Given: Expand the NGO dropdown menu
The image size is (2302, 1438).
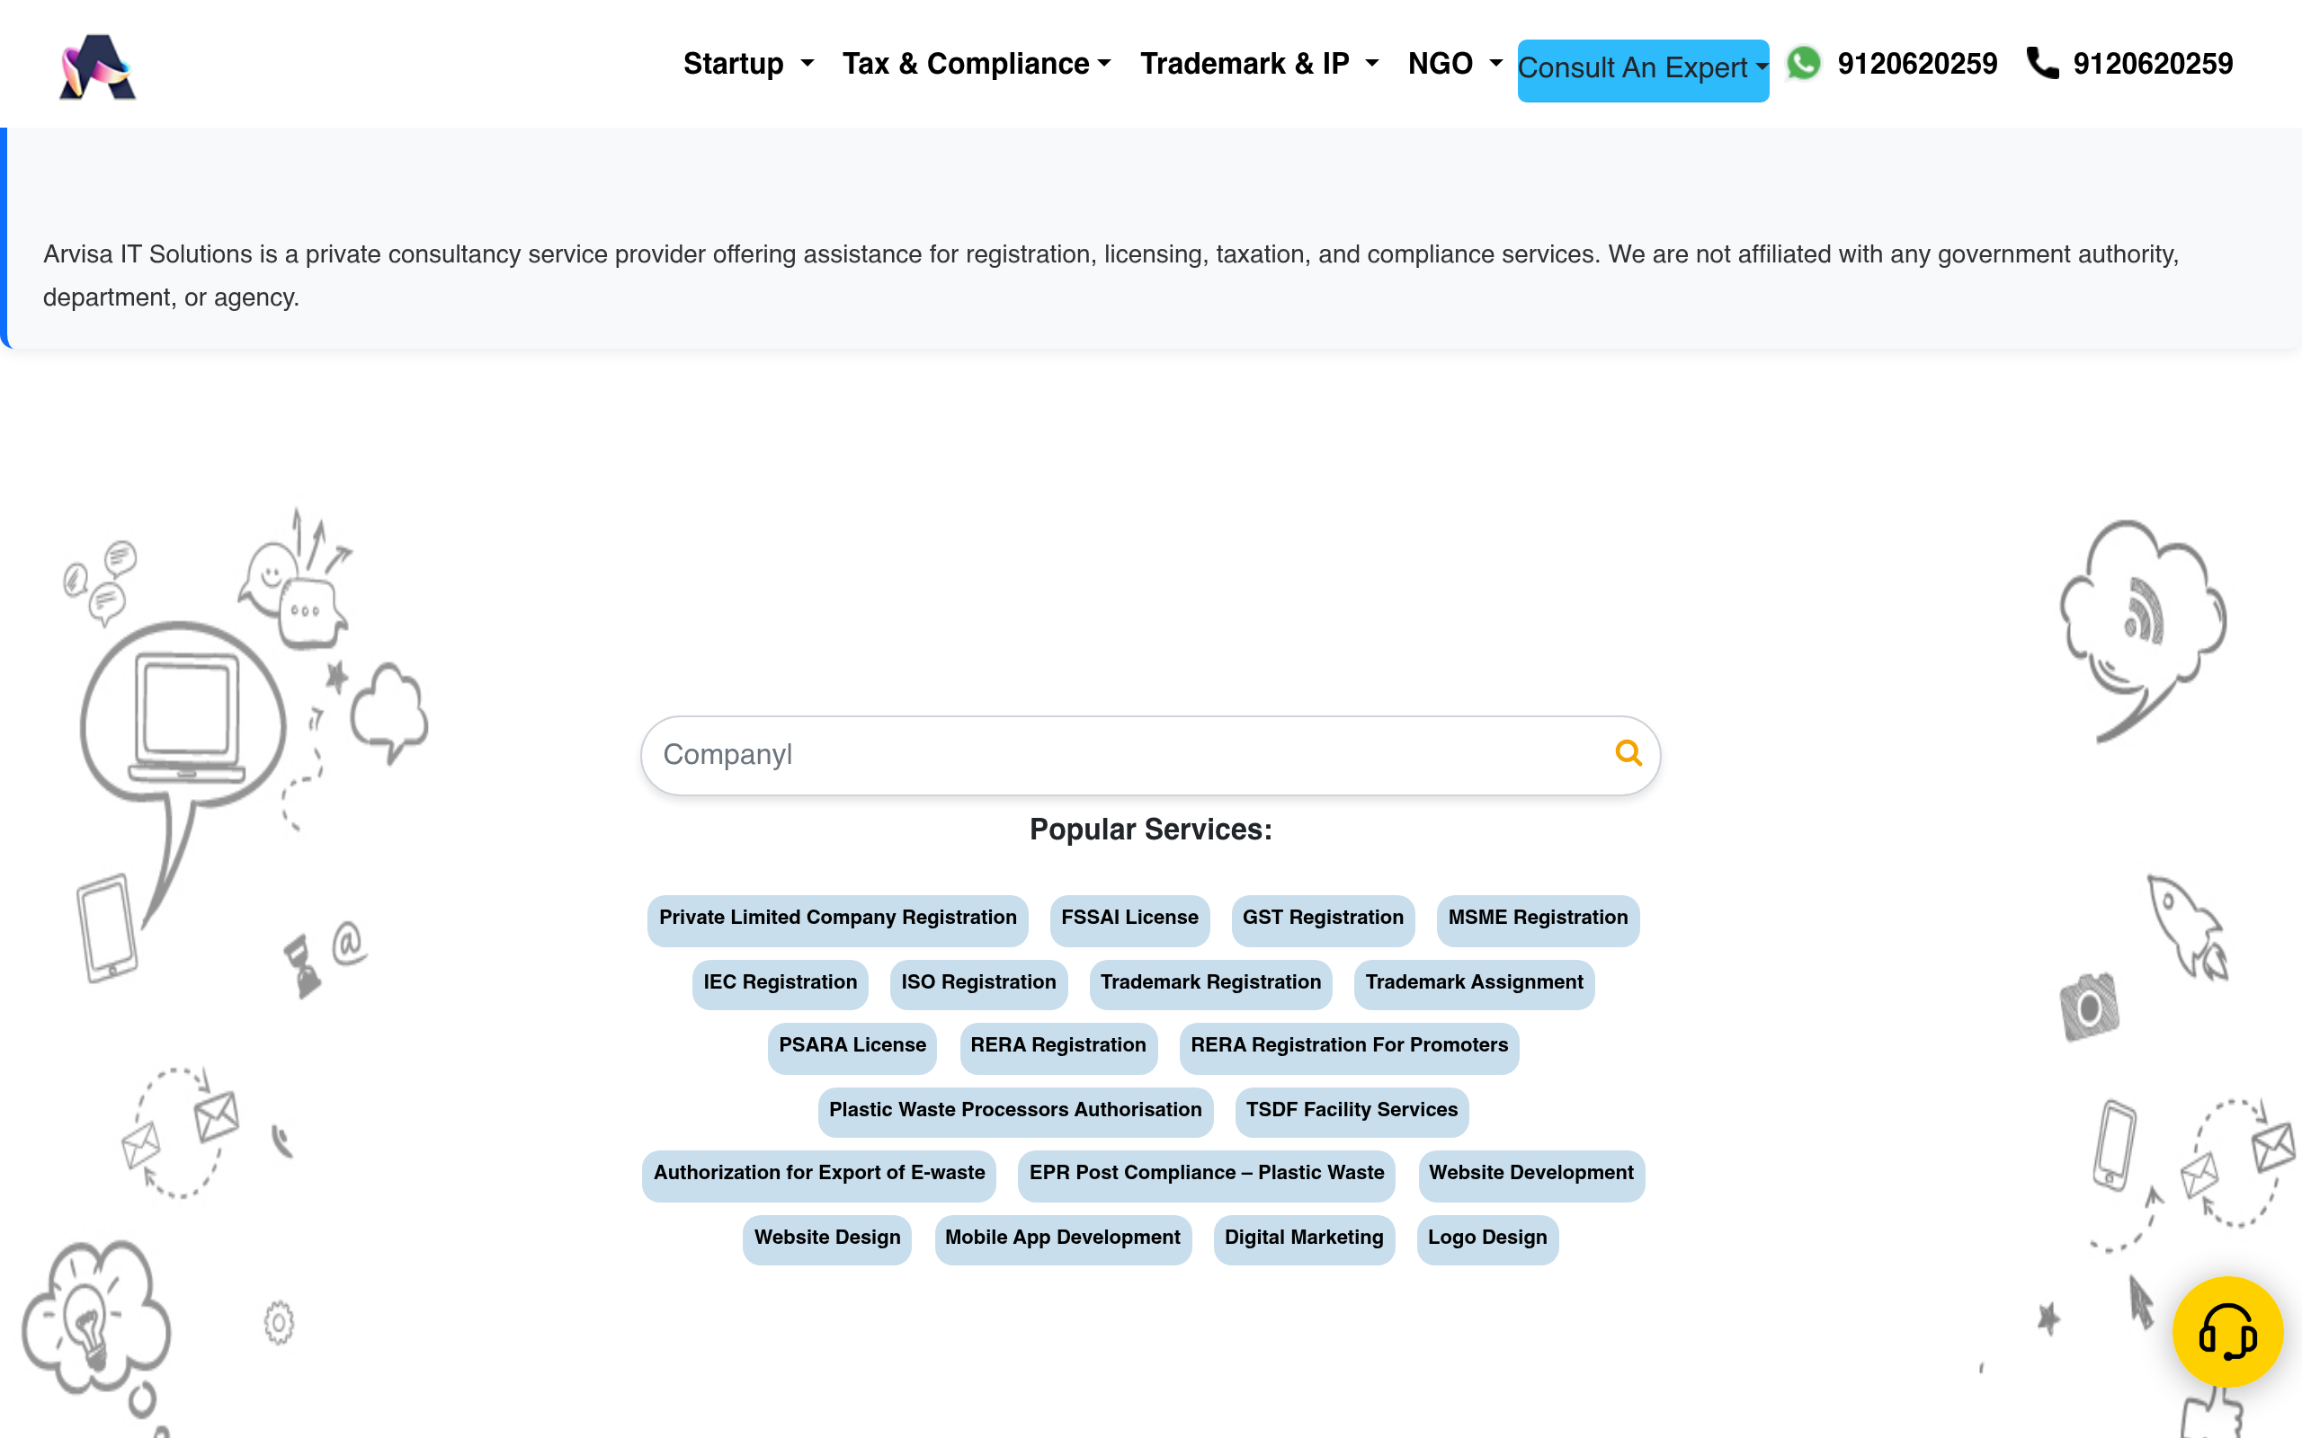Looking at the screenshot, I should coord(1454,64).
